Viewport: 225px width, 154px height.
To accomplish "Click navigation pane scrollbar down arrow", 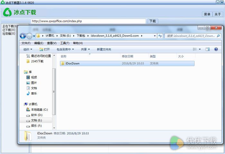I will click(x=54, y=128).
